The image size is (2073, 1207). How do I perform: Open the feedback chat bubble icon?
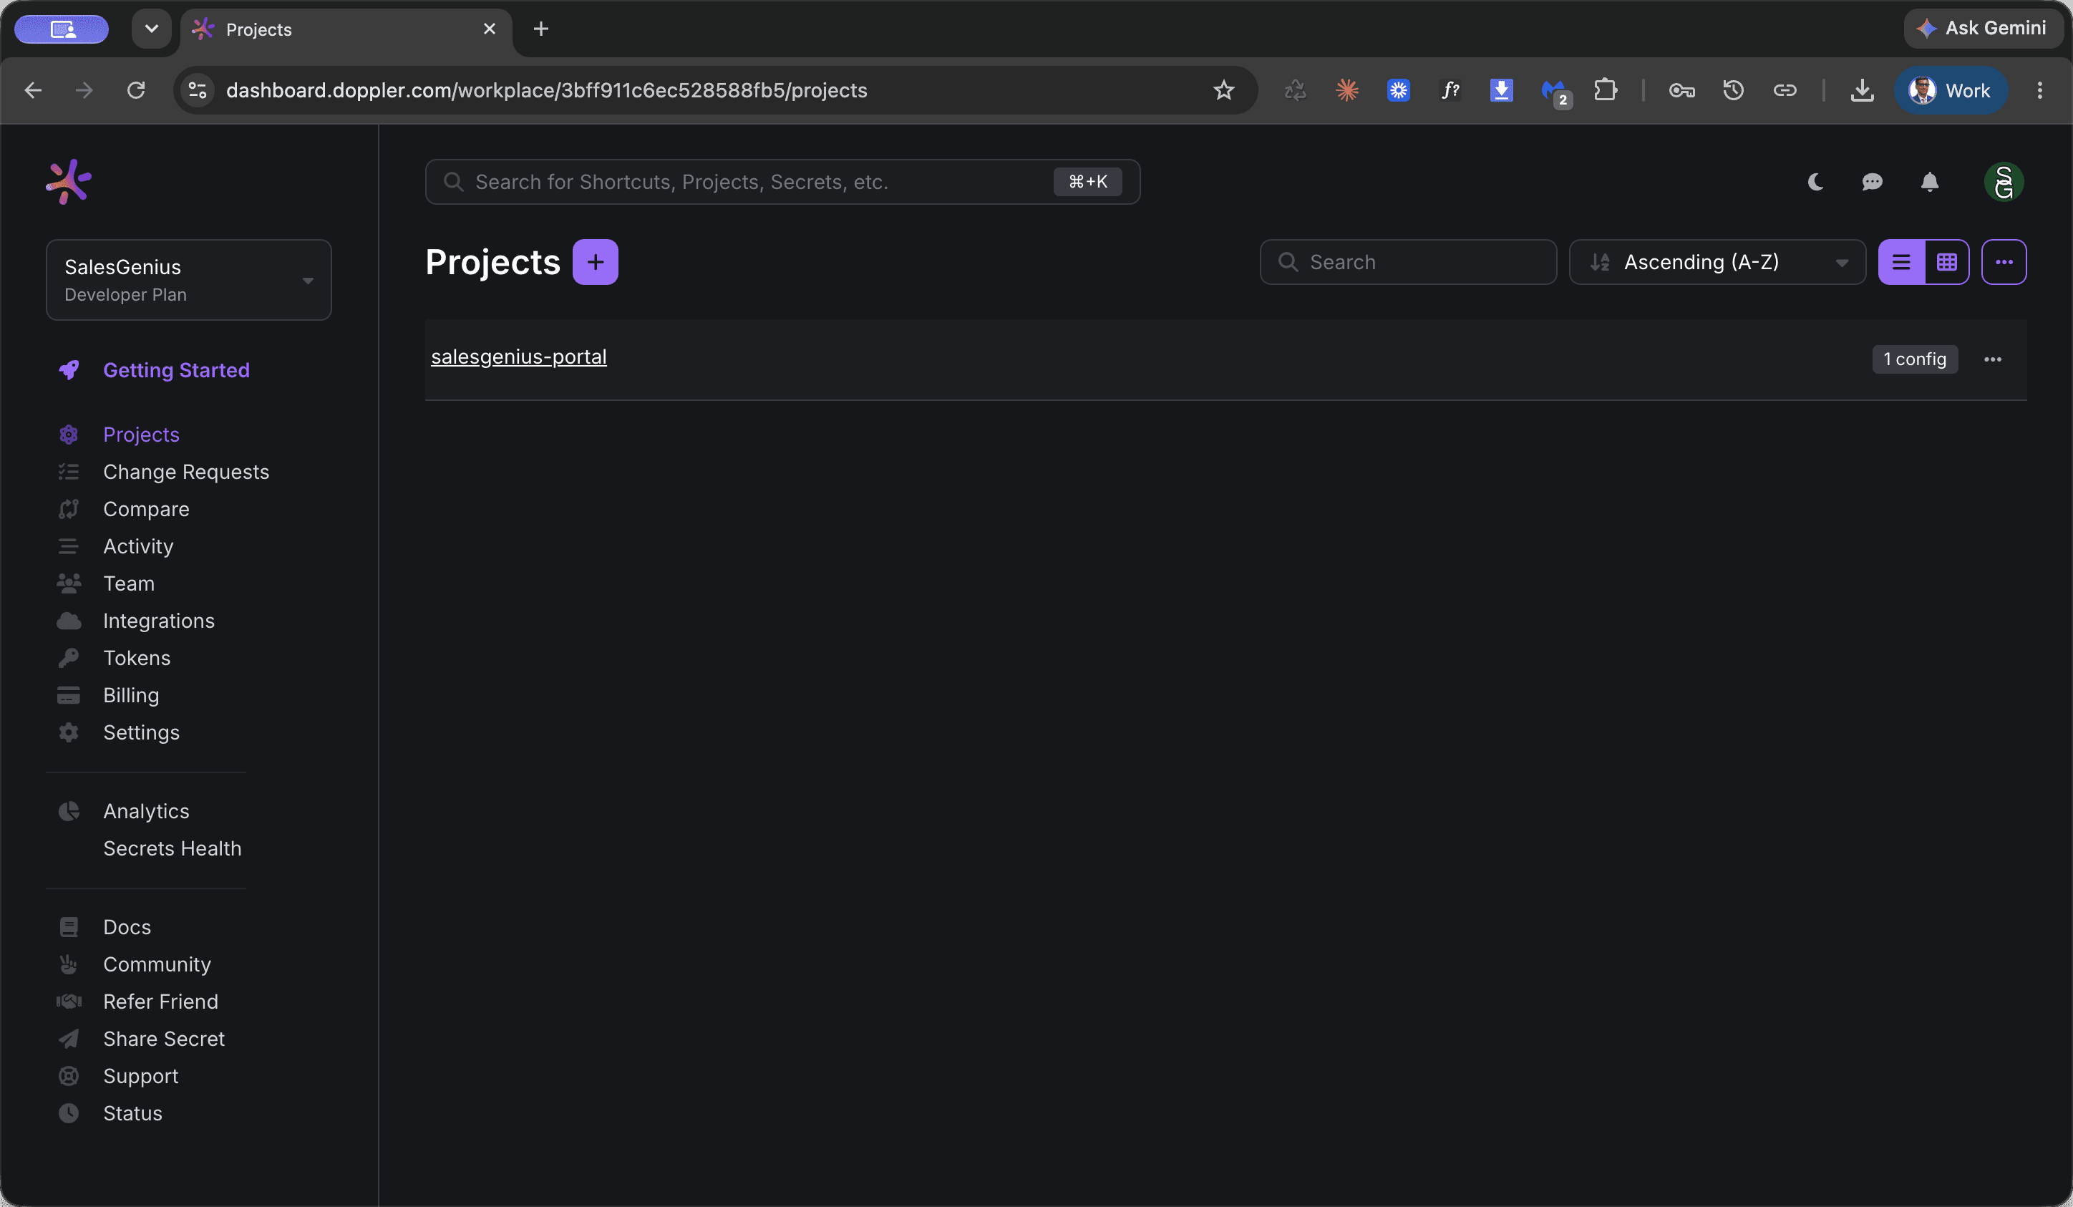coord(1873,182)
